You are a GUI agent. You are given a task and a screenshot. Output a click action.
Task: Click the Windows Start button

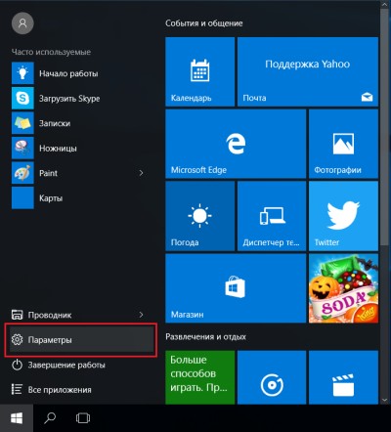tap(17, 418)
